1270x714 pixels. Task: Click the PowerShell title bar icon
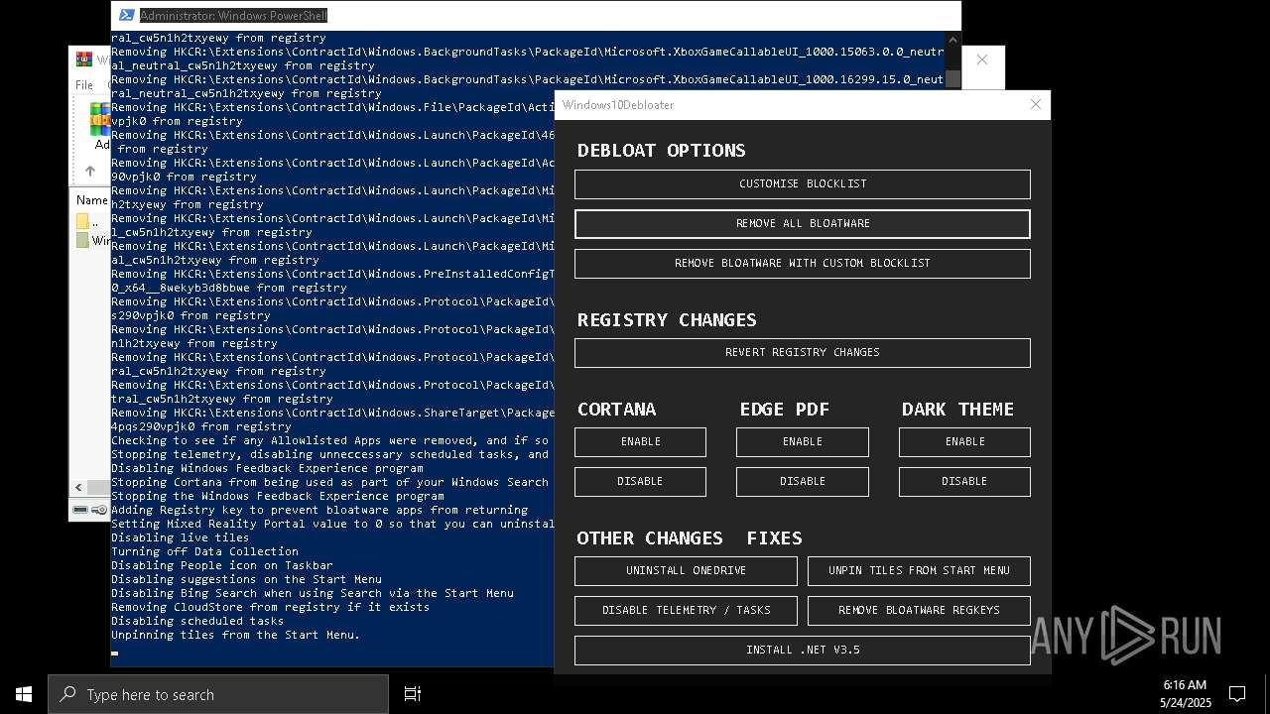[x=126, y=15]
